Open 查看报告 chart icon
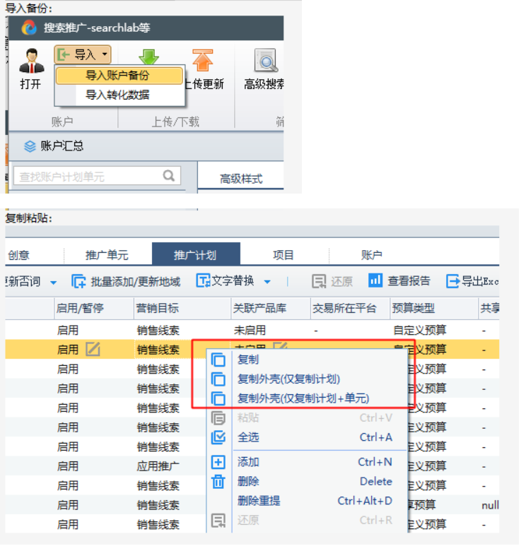Image resolution: width=521 pixels, height=551 pixels. click(x=375, y=280)
